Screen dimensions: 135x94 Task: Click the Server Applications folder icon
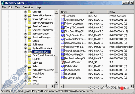tap(30, 23)
